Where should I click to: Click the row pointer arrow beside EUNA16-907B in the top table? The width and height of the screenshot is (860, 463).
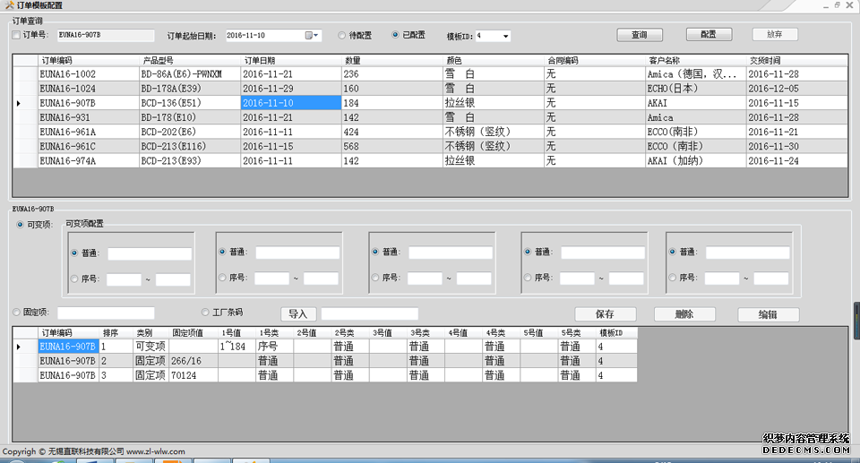[x=20, y=104]
